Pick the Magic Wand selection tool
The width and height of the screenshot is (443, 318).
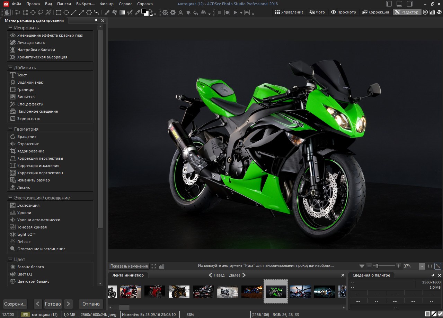[x=48, y=12]
